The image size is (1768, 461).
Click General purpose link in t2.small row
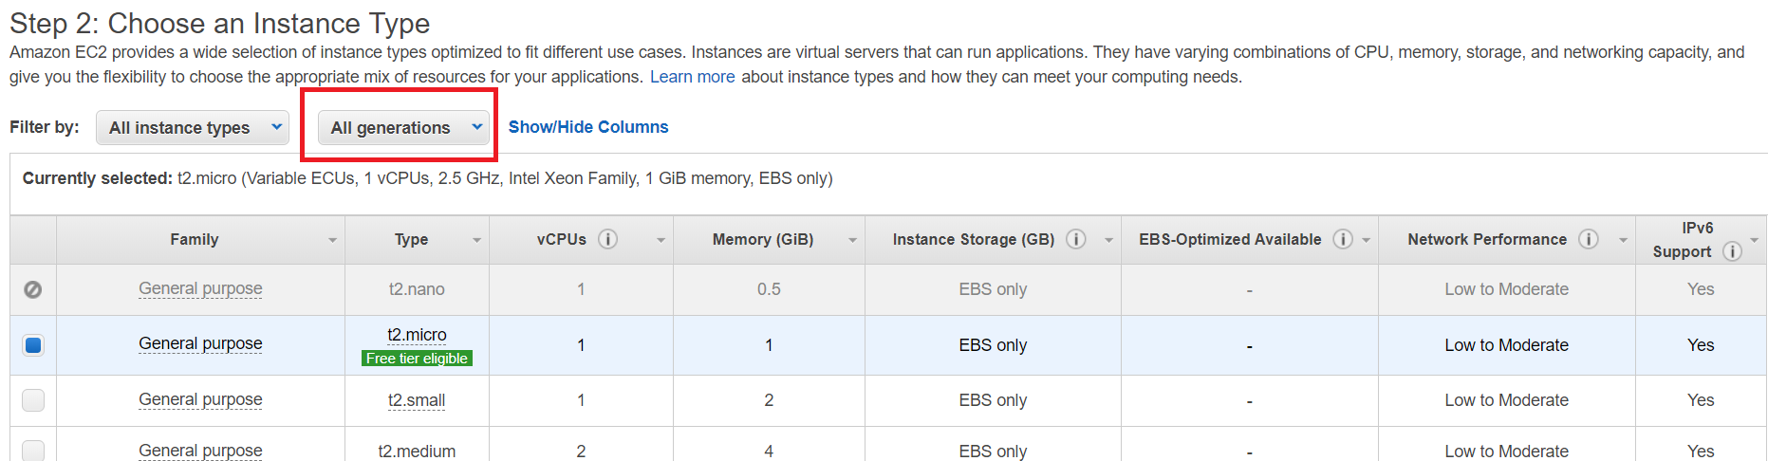[200, 399]
